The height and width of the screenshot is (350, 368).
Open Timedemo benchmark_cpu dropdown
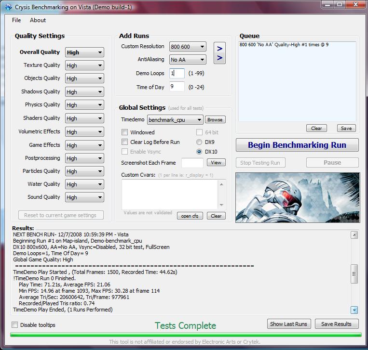pyautogui.click(x=175, y=120)
